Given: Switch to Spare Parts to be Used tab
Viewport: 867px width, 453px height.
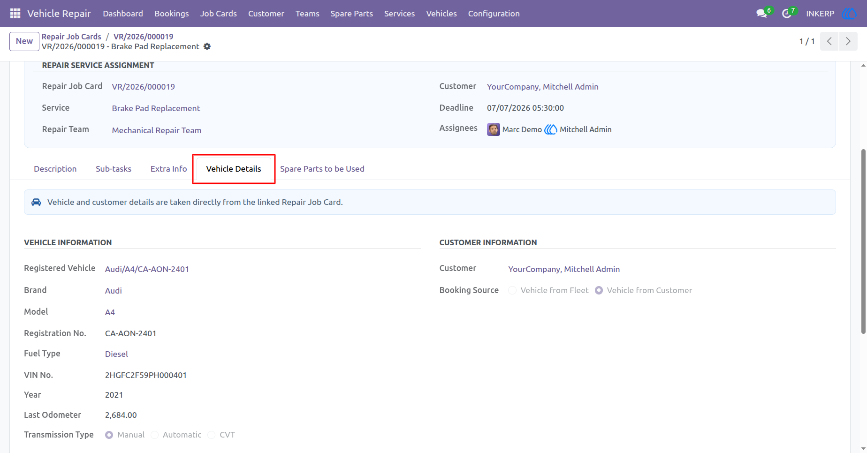Looking at the screenshot, I should (x=322, y=169).
